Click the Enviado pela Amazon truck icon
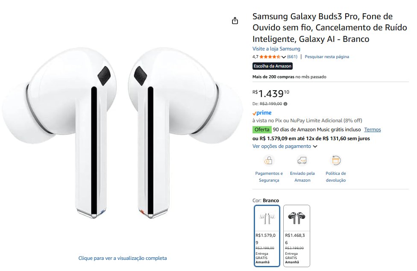The width and height of the screenshot is (417, 271). (302, 161)
